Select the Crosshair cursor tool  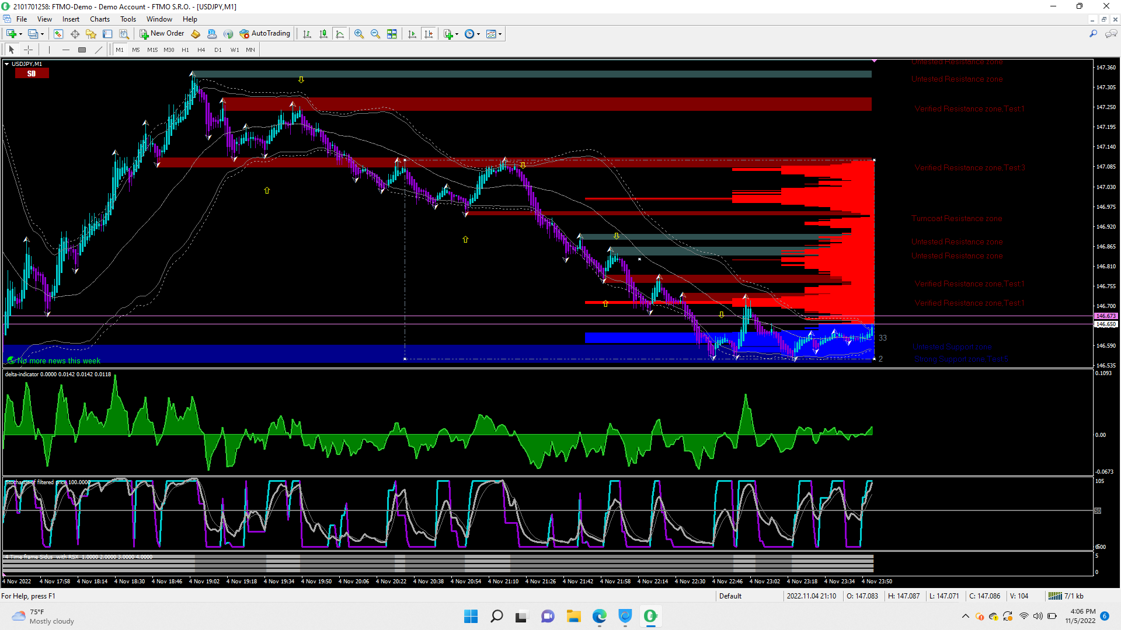[x=28, y=50]
